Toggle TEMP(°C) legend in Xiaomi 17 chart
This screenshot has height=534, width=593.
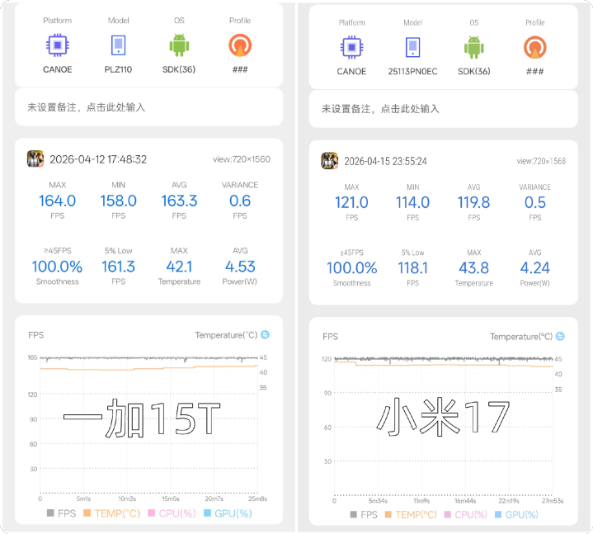411,515
